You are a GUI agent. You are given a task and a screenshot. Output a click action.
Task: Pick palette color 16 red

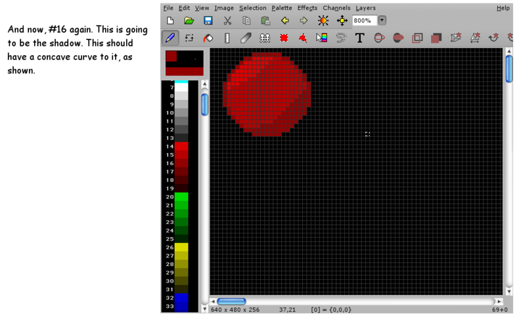181,163
